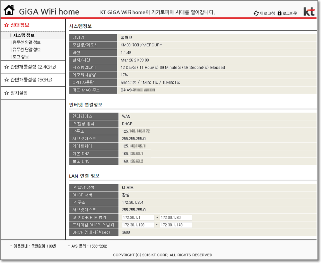Click 프리미엄 DHCP end field 172.30.1.148
The image size is (321, 263).
pyautogui.click(x=176, y=225)
